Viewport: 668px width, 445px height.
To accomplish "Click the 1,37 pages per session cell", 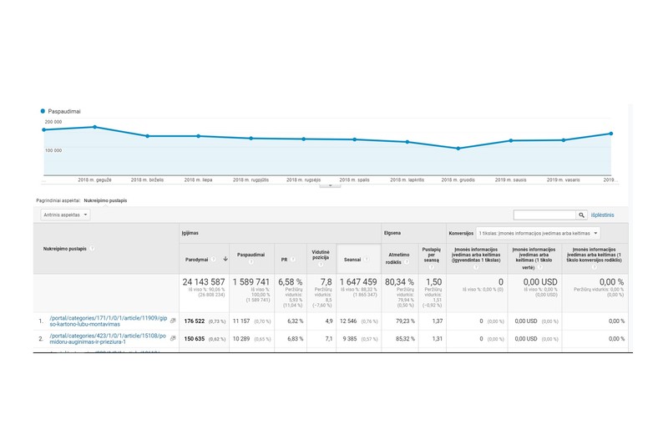I will tap(438, 321).
